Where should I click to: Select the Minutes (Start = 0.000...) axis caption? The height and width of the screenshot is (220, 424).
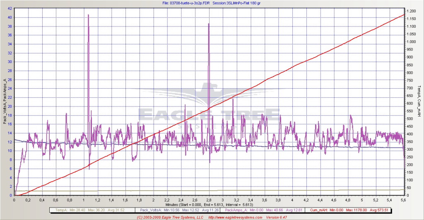209,205
